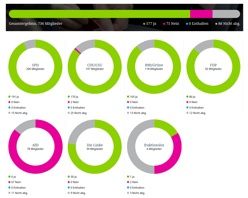Click the gray slice of the AfD donut
This screenshot has width=248, height=198.
pos(26,126)
